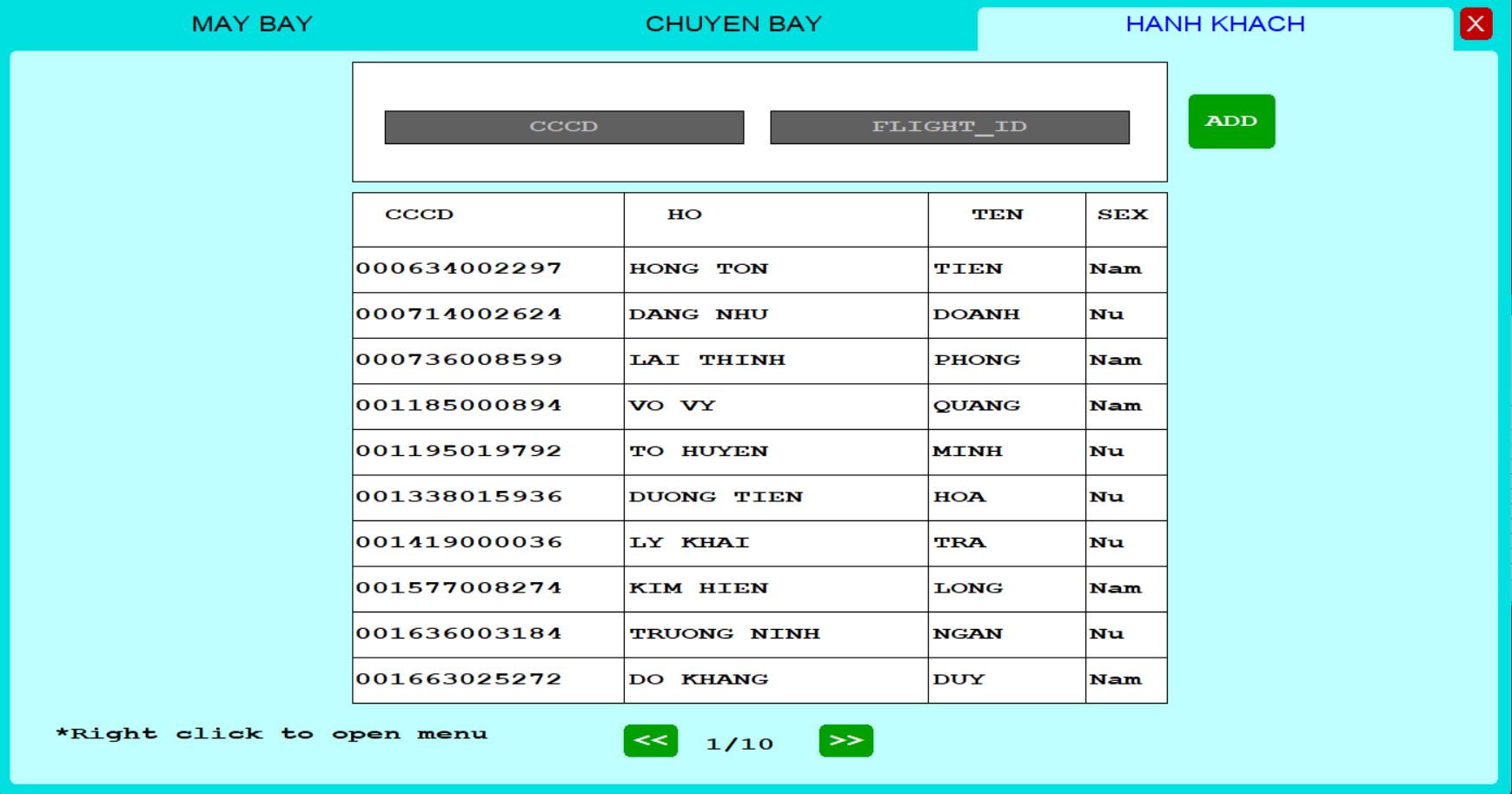Image resolution: width=1512 pixels, height=794 pixels.
Task: Click the HO column header
Action: 776,220
